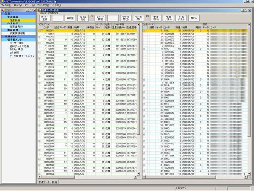The width and height of the screenshot is (254, 191).
Task: Select 指示書発行 in the navigation tree
Action: pos(16,27)
